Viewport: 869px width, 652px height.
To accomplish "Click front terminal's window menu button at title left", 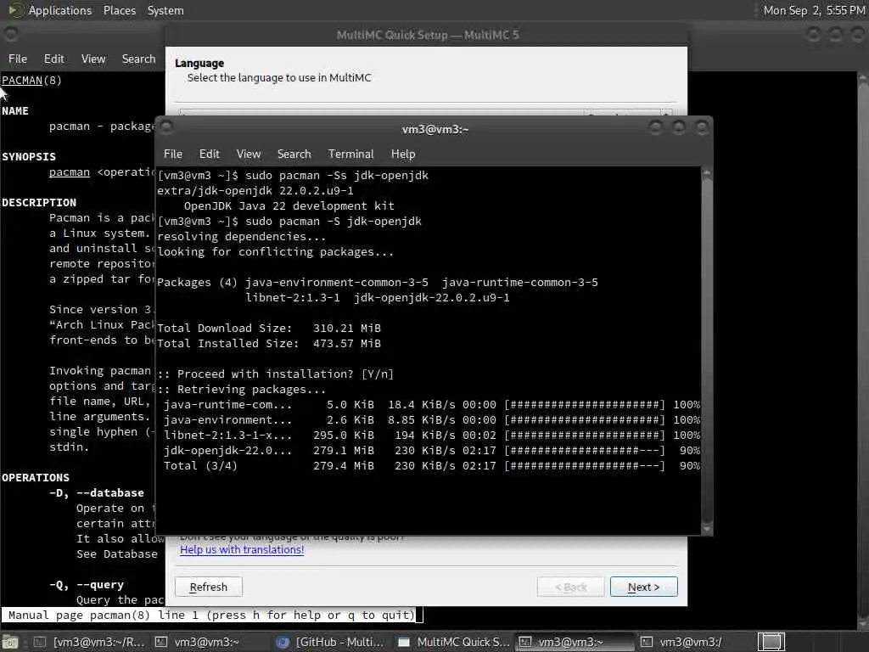I will pyautogui.click(x=166, y=128).
